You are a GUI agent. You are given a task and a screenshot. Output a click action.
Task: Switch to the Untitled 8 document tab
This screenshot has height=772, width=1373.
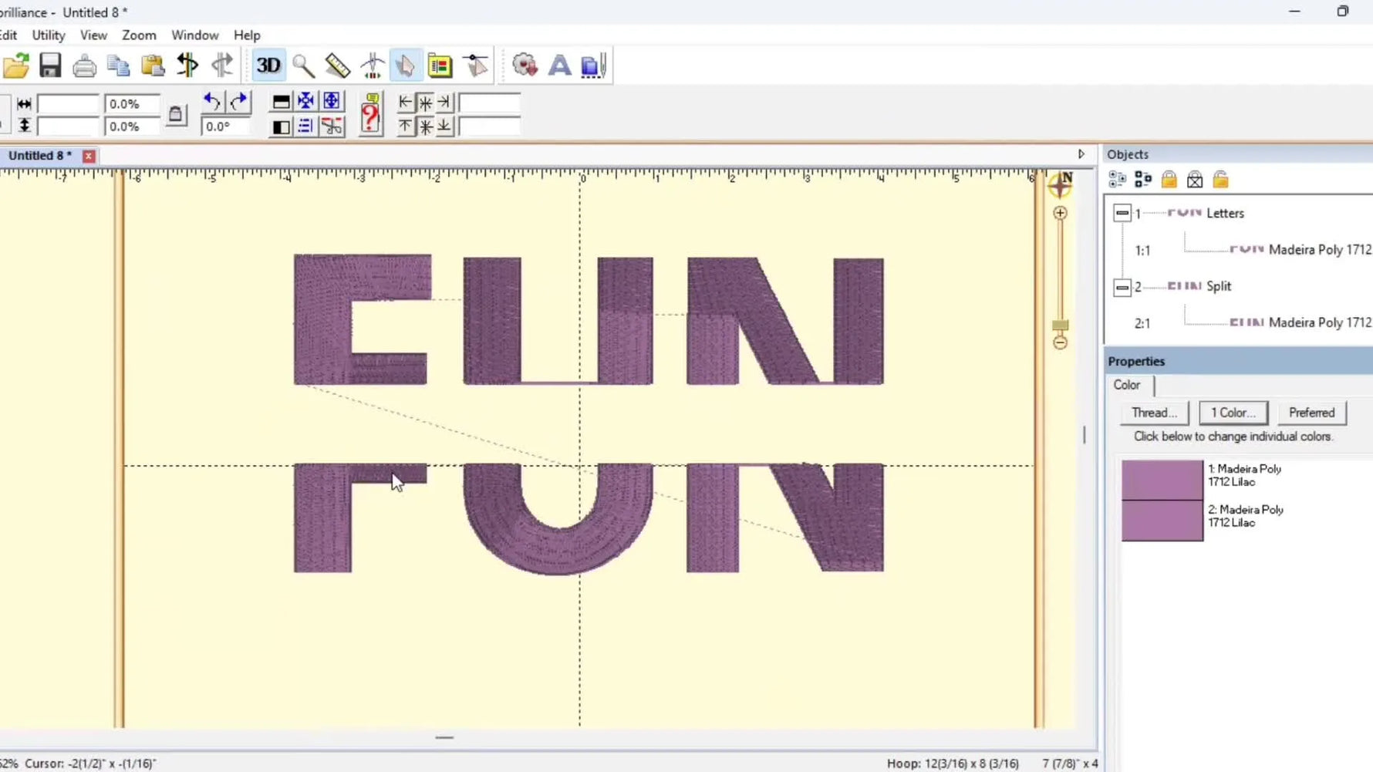(x=40, y=156)
